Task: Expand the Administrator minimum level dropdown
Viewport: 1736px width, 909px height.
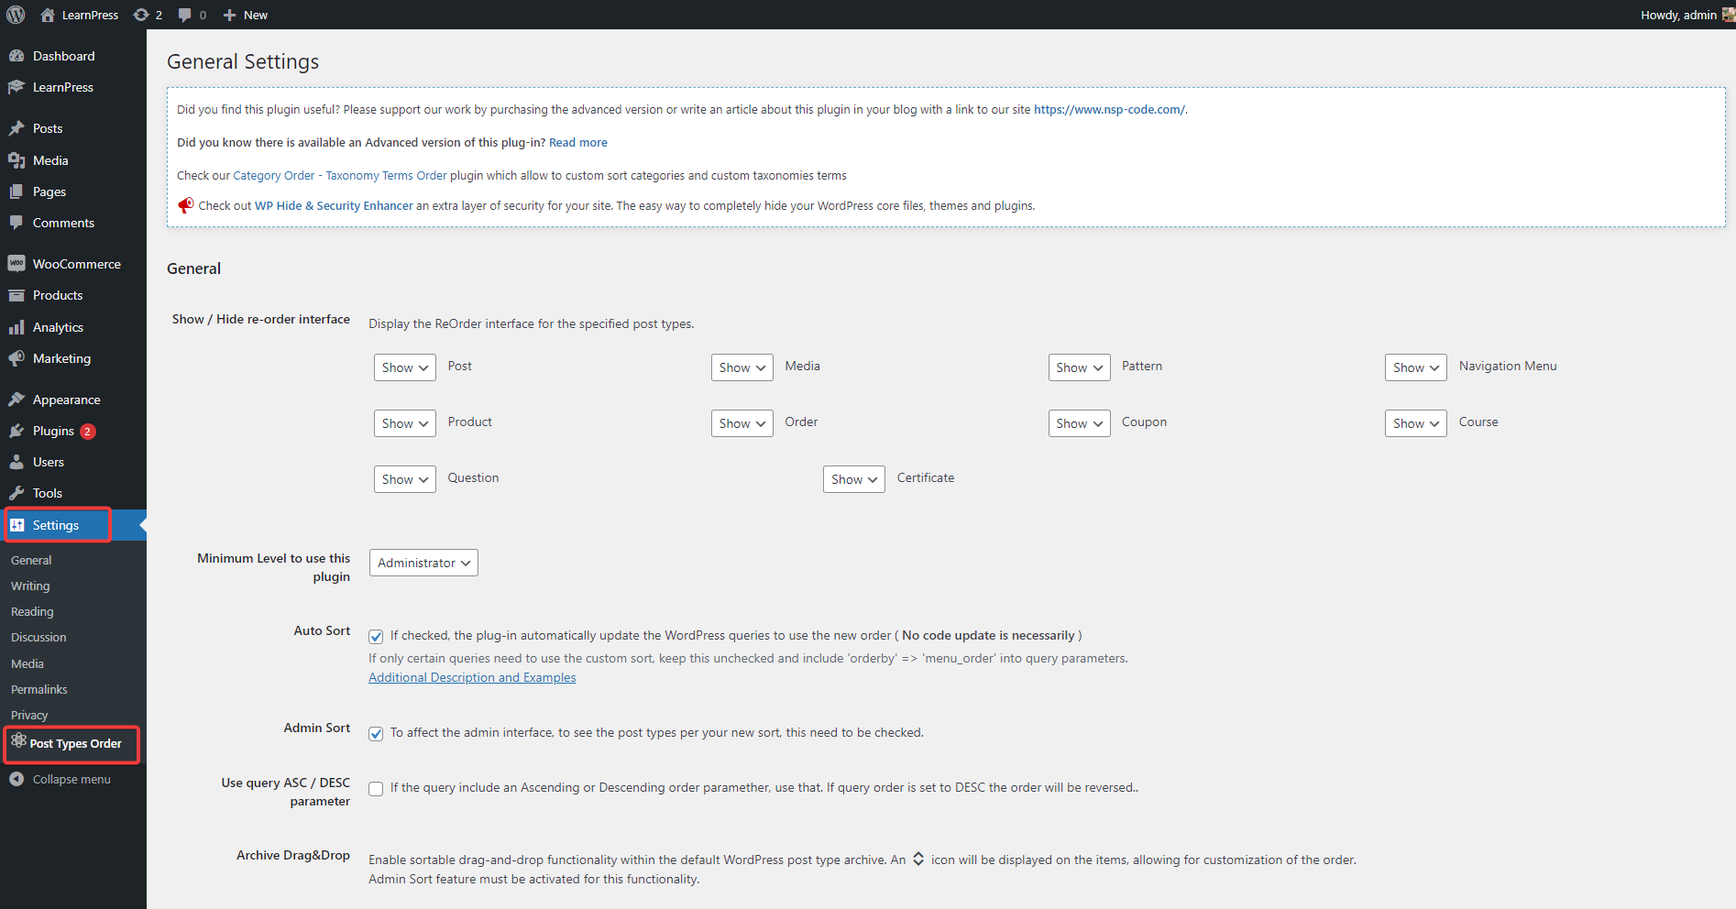Action: pos(423,563)
